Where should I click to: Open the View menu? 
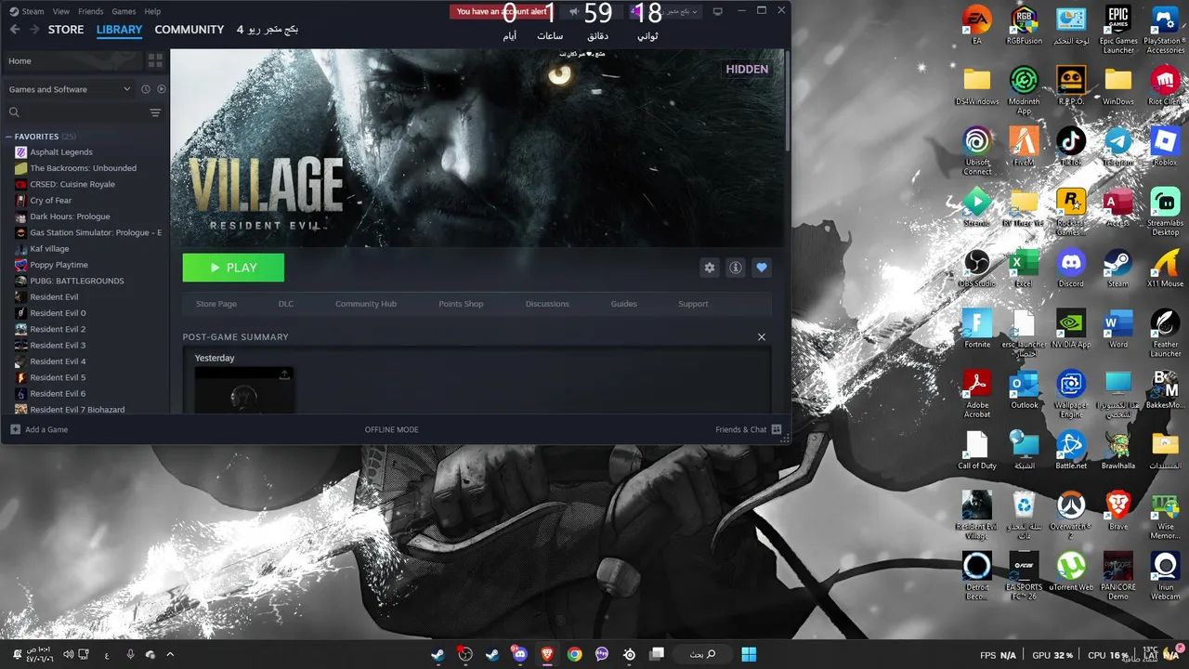point(61,11)
